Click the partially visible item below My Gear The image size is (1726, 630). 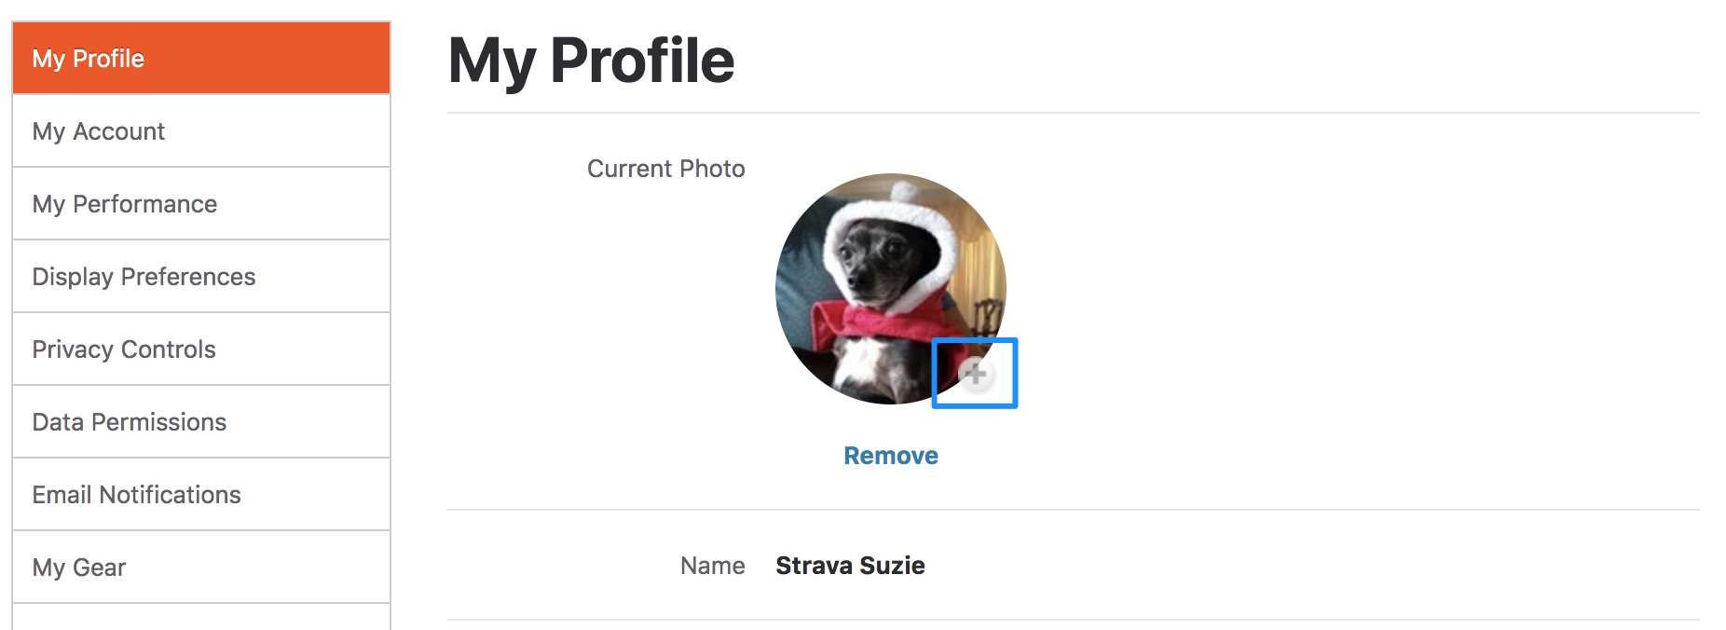coord(201,617)
